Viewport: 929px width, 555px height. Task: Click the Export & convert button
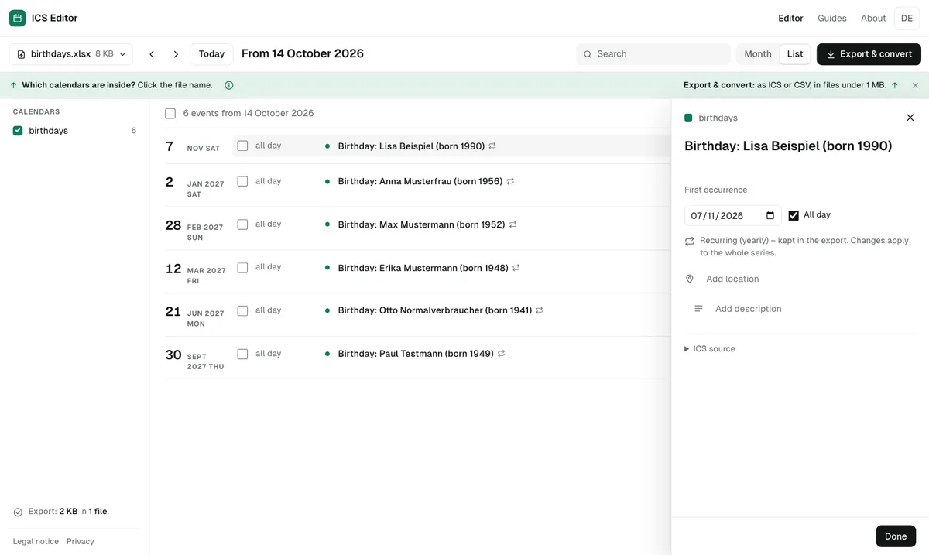[869, 54]
